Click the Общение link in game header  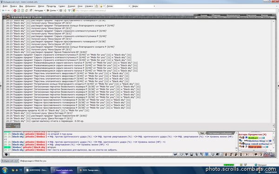pos(216,15)
